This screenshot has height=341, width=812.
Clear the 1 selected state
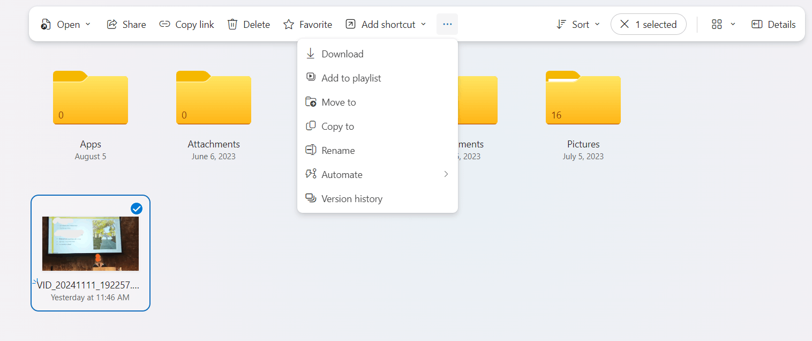[625, 24]
